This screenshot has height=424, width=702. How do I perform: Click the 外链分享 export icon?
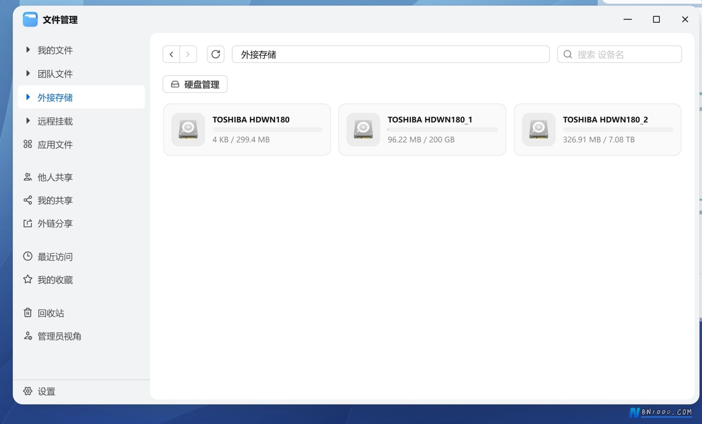tap(28, 223)
